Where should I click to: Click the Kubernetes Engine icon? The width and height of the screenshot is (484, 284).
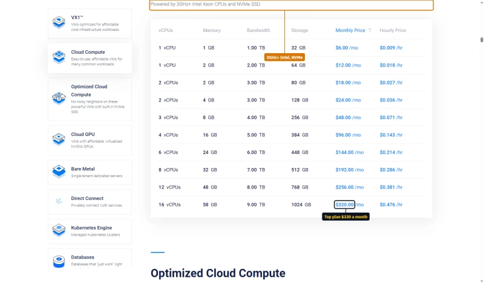coord(59,230)
